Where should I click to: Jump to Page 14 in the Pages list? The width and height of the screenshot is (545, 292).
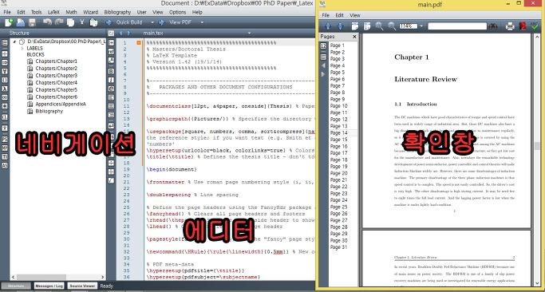[338, 132]
